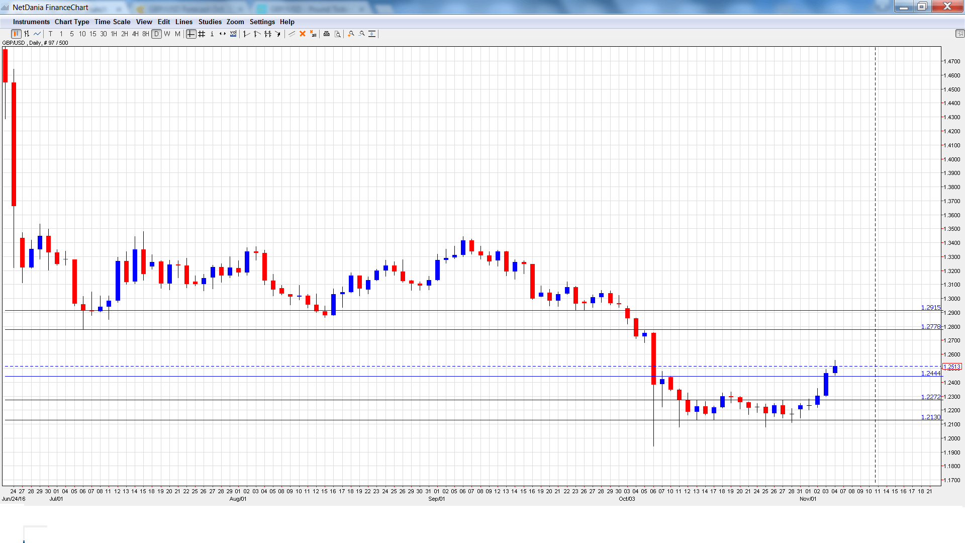Open the Chart Type dropdown menu
965x543 pixels.
[72, 22]
